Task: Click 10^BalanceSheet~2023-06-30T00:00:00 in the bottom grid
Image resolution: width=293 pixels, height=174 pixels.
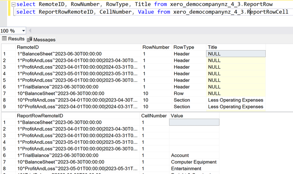Action: point(78,162)
